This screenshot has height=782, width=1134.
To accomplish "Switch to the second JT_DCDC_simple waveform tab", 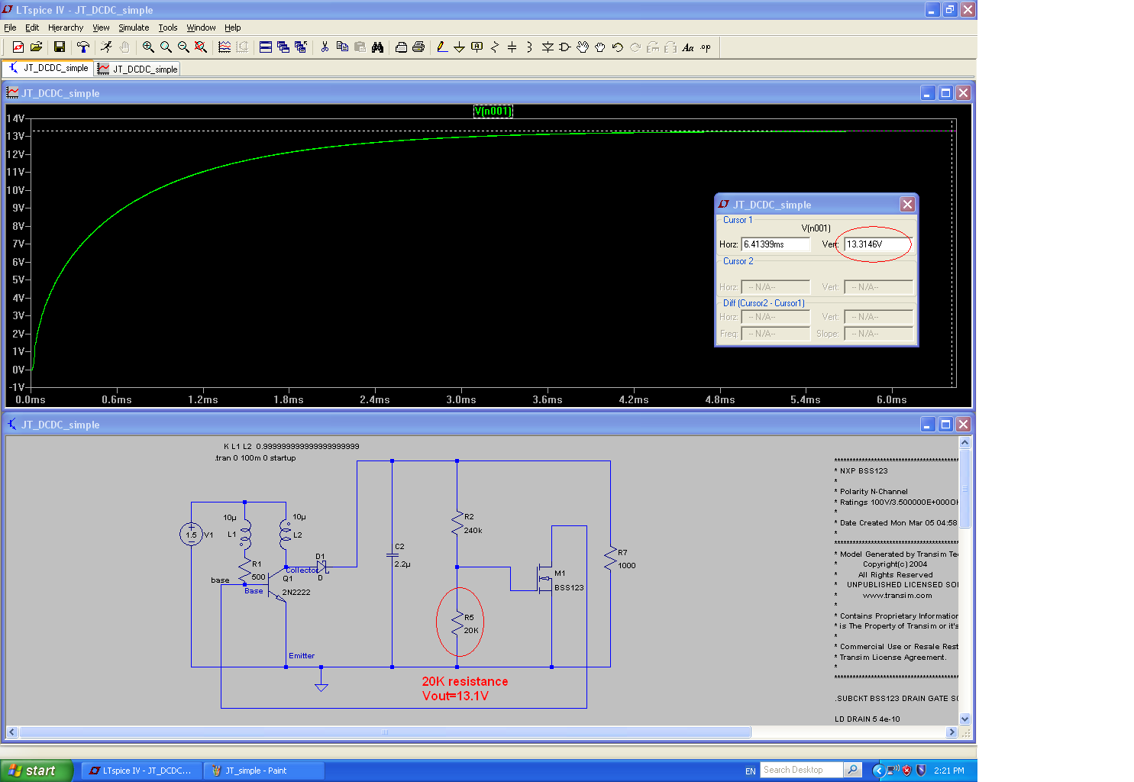I will 138,69.
